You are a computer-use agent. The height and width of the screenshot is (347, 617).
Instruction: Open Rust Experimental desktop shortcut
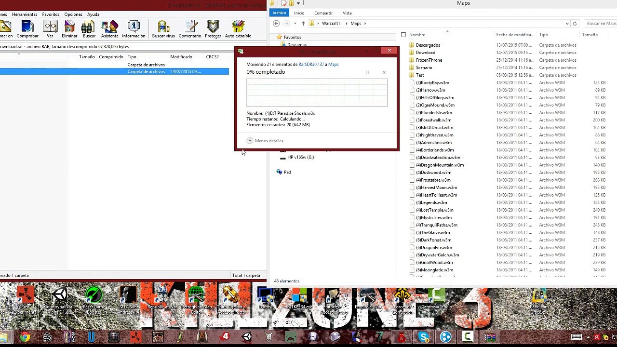tap(25, 301)
